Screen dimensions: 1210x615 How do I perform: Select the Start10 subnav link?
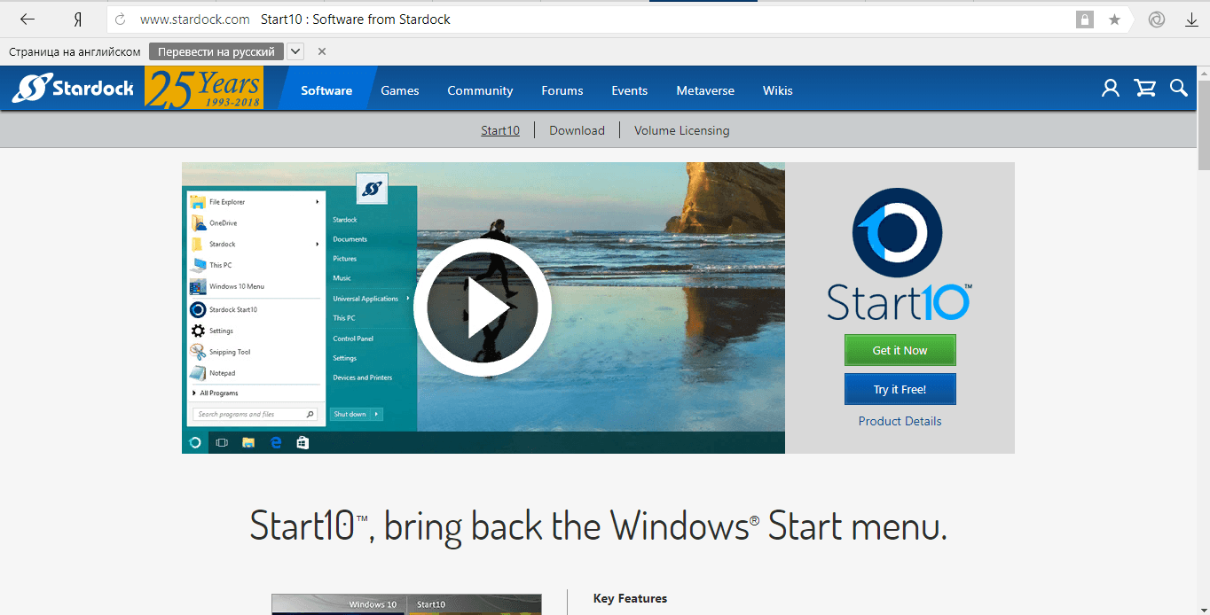pos(500,130)
